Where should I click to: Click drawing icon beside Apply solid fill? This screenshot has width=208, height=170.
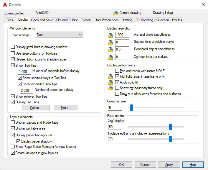coord(111,82)
